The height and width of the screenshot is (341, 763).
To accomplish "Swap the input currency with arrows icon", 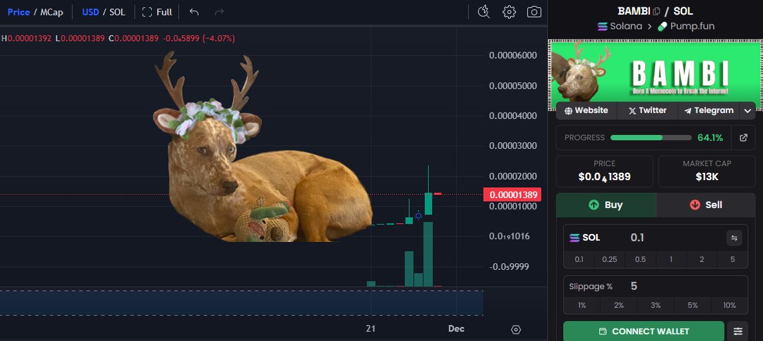I will pyautogui.click(x=734, y=238).
